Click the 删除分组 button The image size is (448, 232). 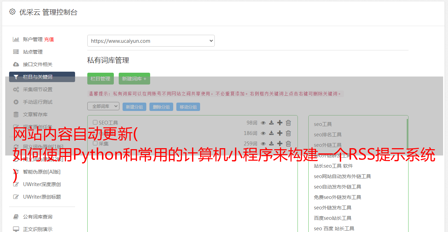pos(161,107)
